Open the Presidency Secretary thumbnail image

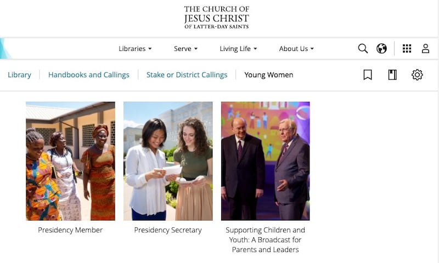[168, 161]
